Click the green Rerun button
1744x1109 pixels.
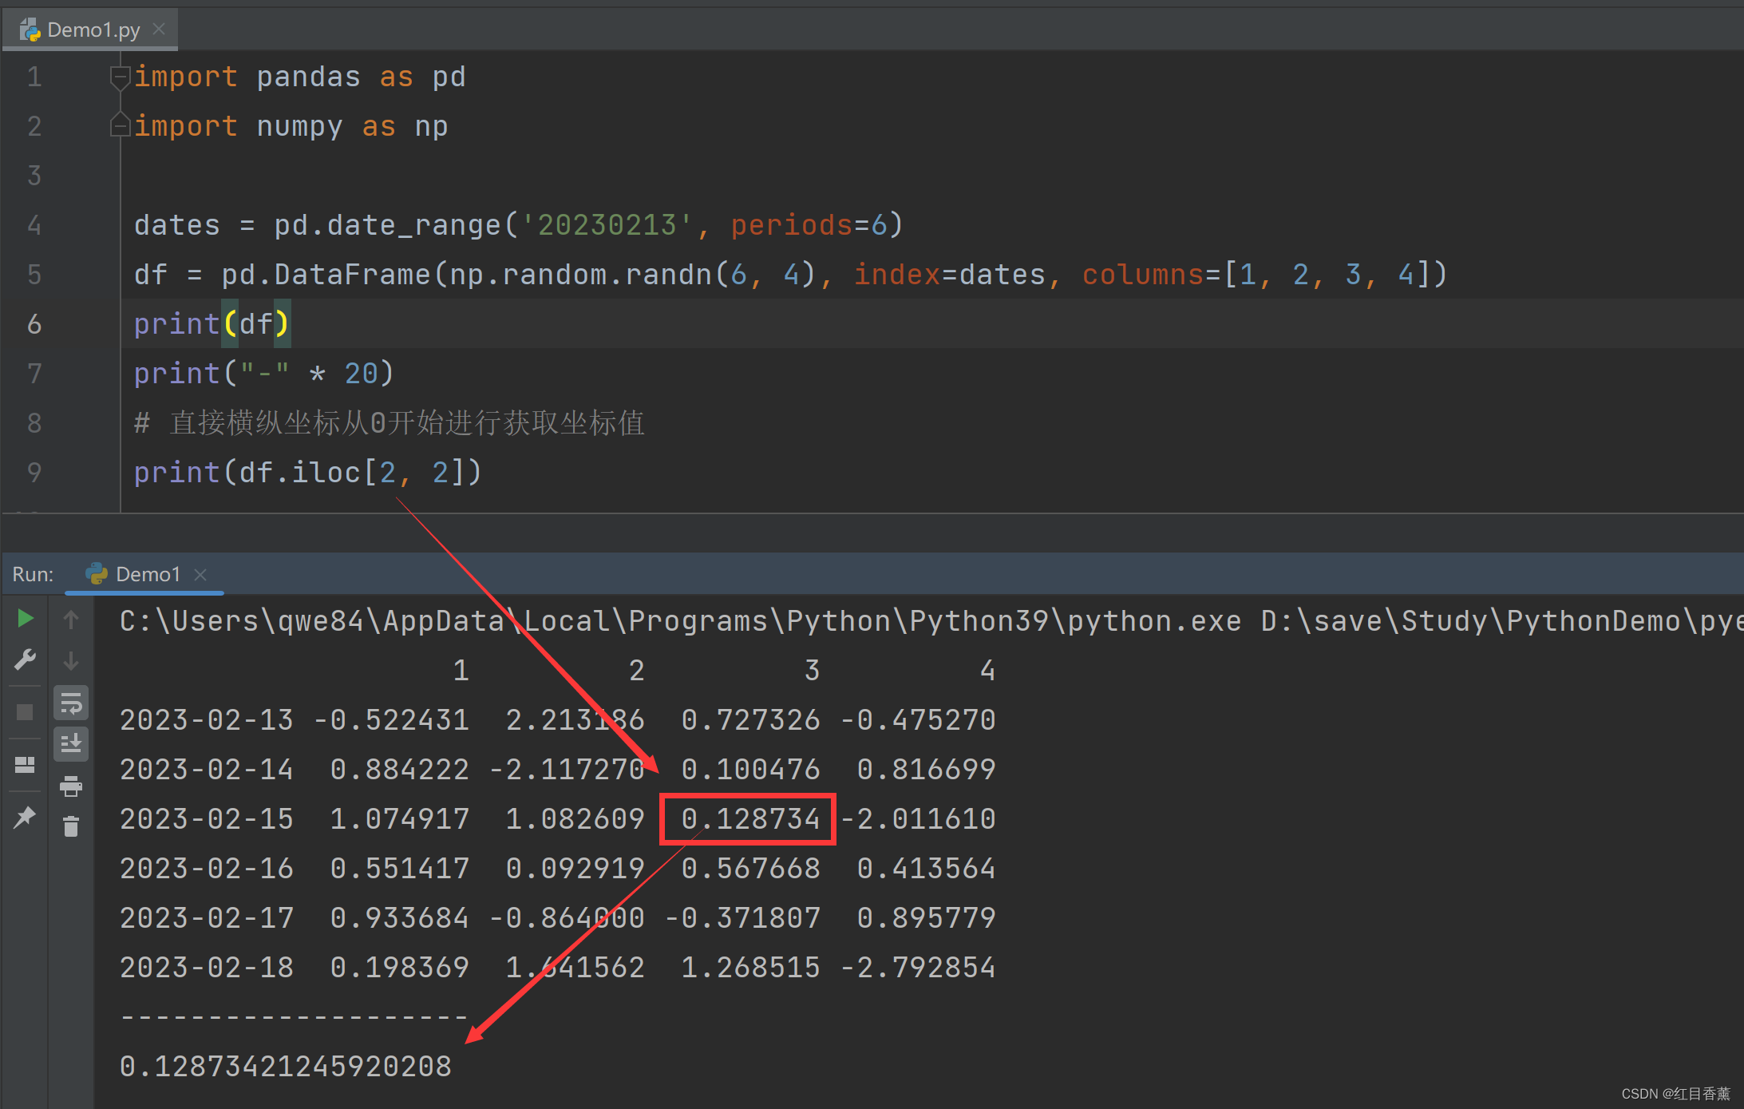pyautogui.click(x=25, y=618)
